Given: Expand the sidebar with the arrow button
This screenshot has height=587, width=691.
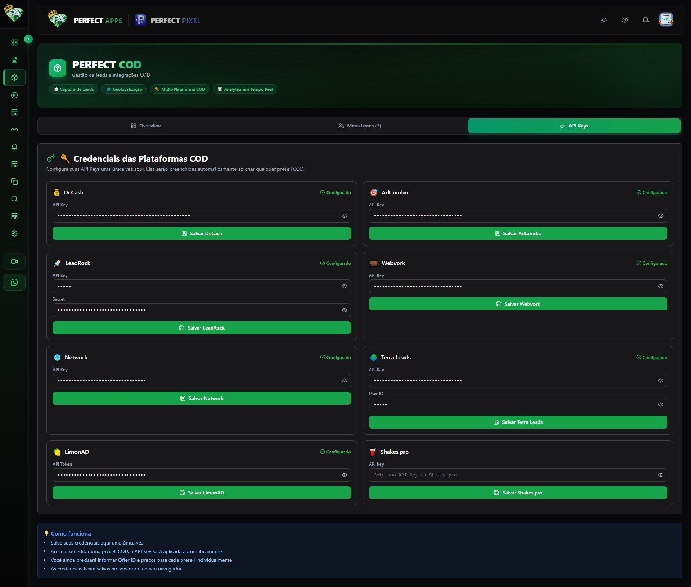Looking at the screenshot, I should tap(28, 39).
